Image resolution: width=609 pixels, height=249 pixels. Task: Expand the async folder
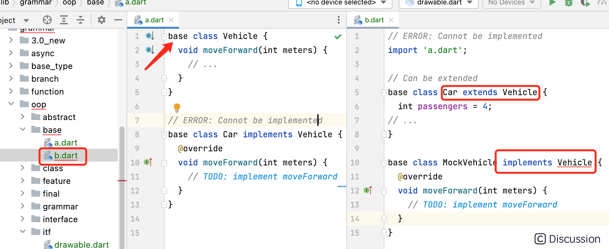[11, 53]
